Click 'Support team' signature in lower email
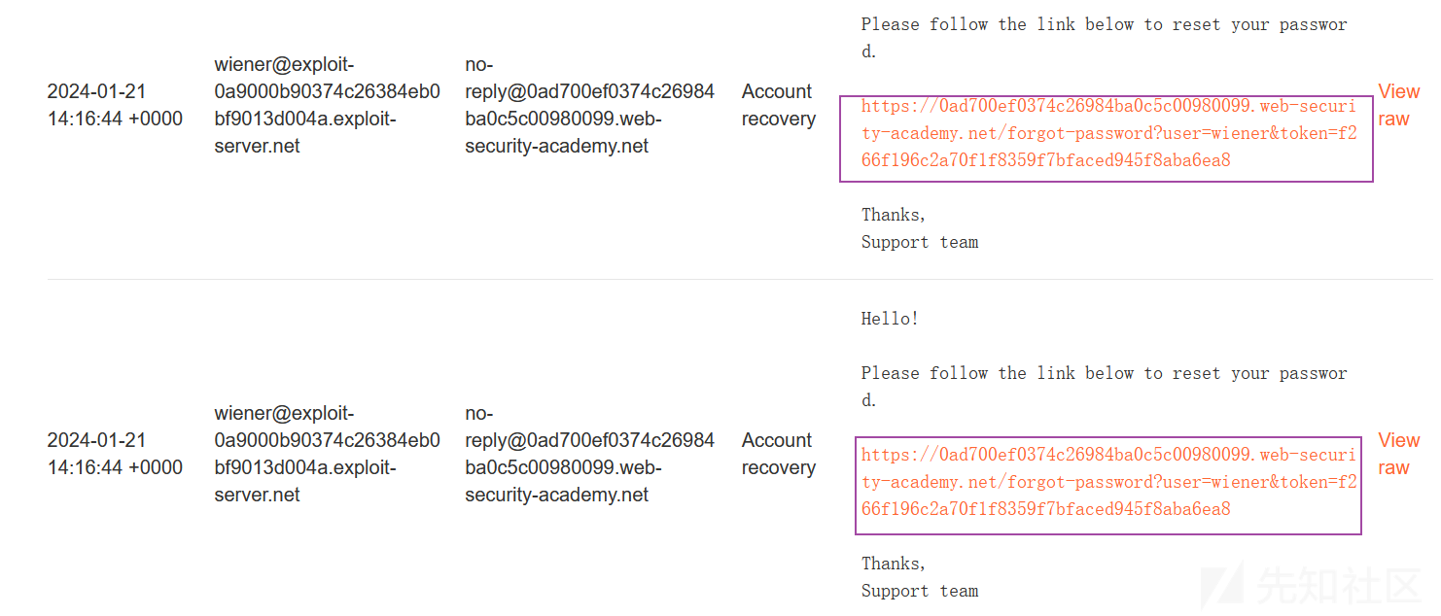 [x=920, y=591]
